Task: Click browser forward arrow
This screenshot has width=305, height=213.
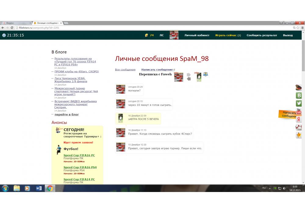Action: (7, 28)
